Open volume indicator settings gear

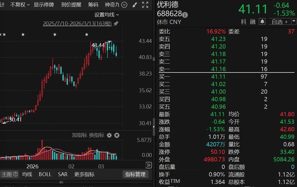pos(109,135)
